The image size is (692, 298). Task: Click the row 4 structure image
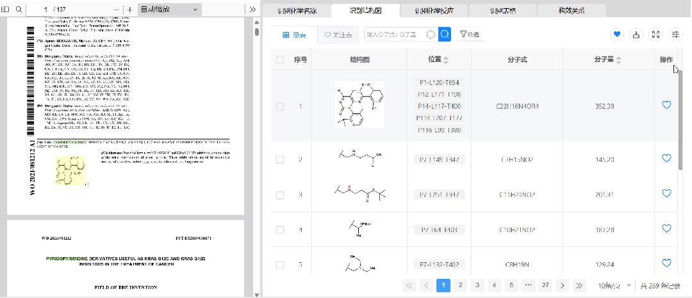[x=359, y=229]
